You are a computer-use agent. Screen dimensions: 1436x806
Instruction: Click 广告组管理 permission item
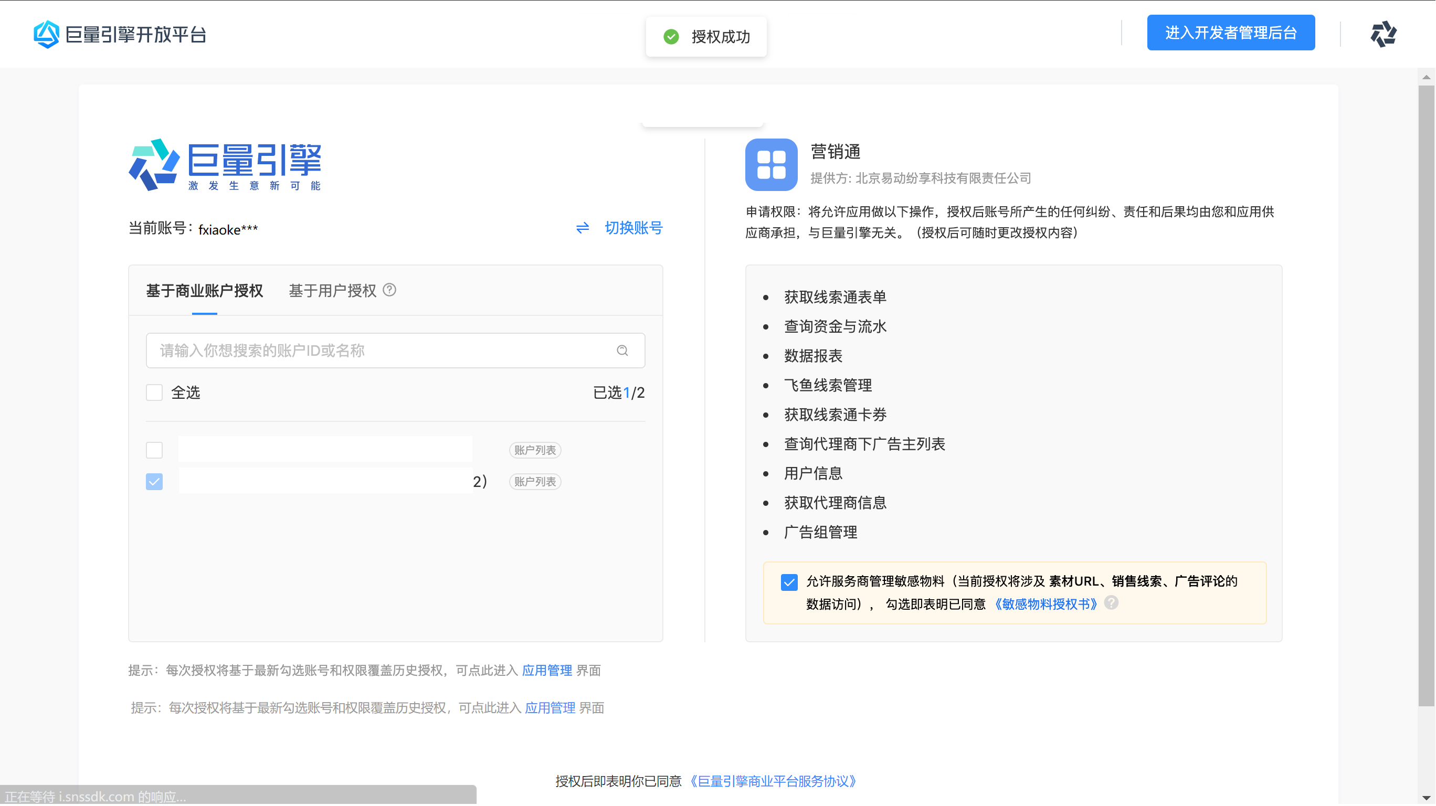[x=820, y=533]
